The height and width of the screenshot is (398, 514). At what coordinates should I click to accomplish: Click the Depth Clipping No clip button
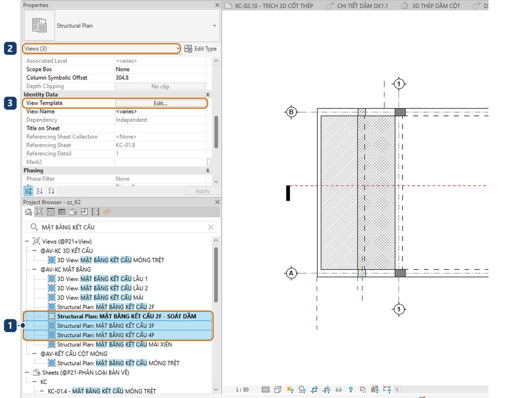click(160, 86)
